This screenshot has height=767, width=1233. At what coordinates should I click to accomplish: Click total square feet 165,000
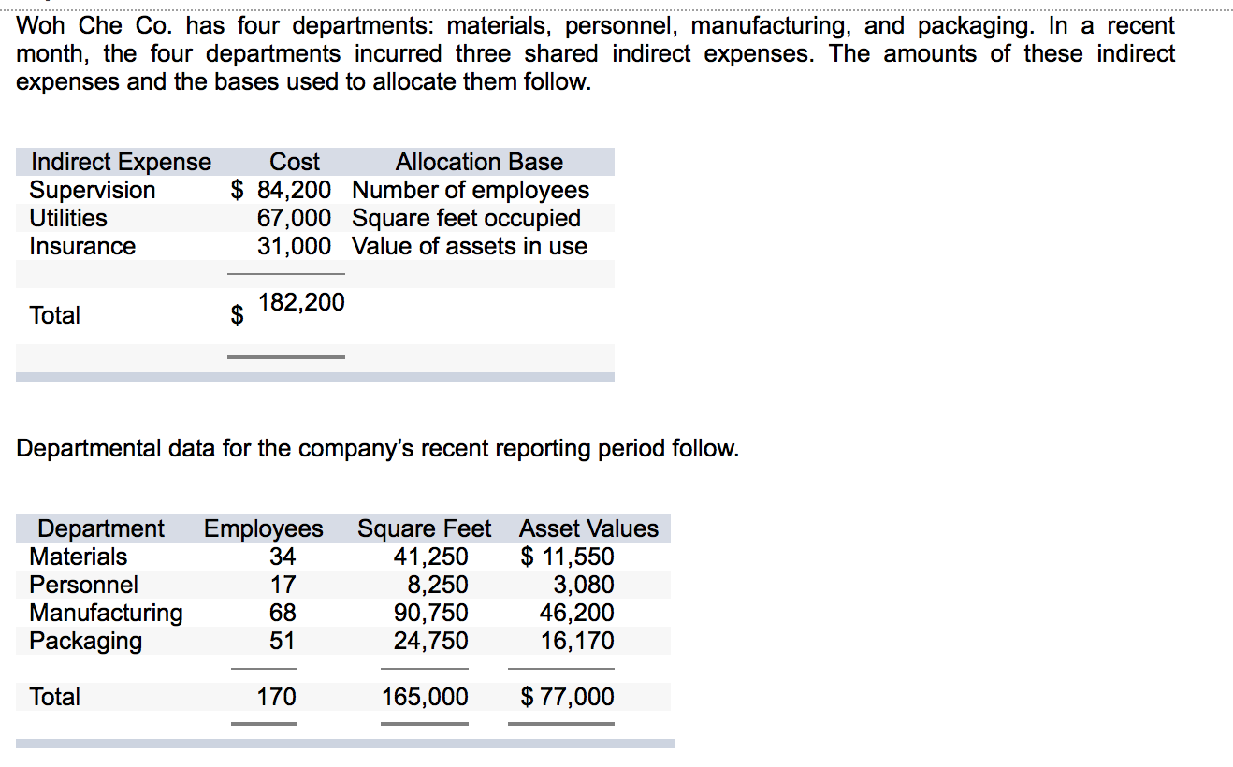pyautogui.click(x=426, y=697)
